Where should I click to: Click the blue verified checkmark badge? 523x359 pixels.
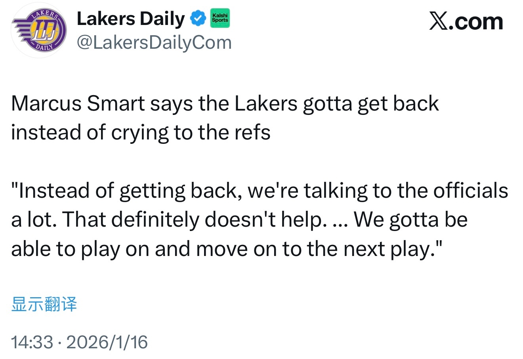coord(198,19)
